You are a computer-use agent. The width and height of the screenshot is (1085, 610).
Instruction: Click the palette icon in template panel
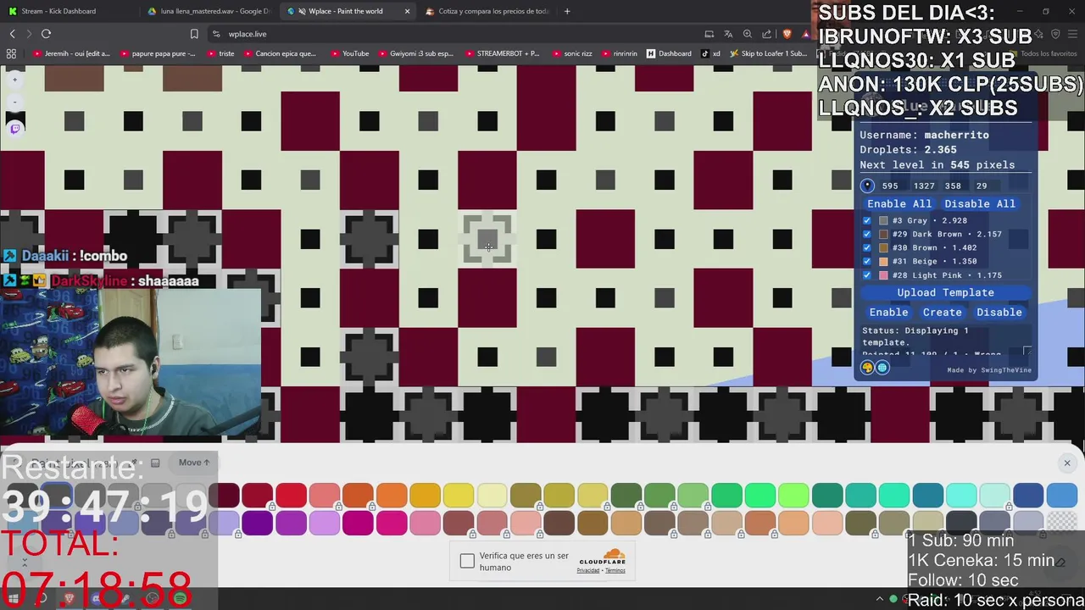click(x=867, y=368)
